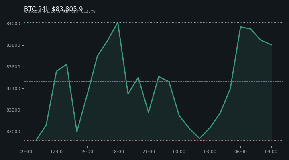
Task: Click the 21:00 x-axis label
Action: [x=149, y=152]
